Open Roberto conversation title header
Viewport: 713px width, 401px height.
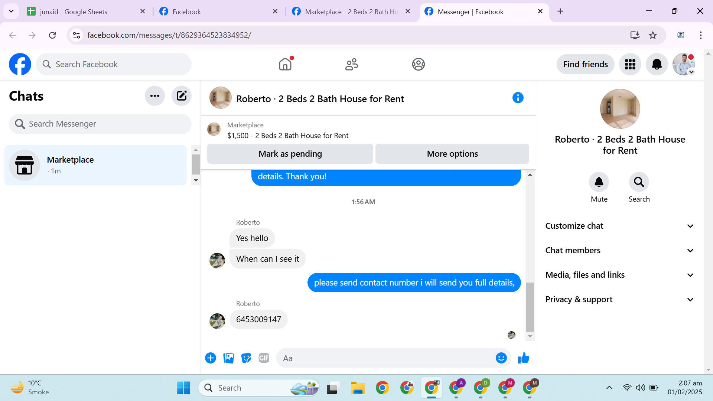[x=320, y=99]
